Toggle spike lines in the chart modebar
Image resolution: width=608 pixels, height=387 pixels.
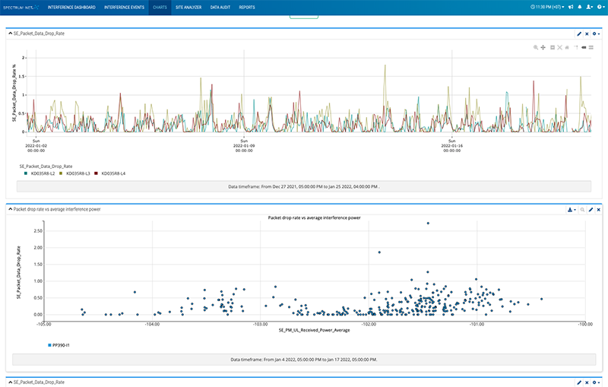[576, 47]
